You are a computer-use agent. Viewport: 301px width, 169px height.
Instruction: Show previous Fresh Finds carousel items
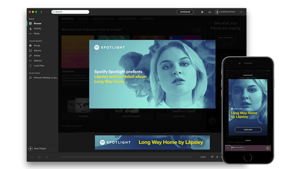coord(194,30)
